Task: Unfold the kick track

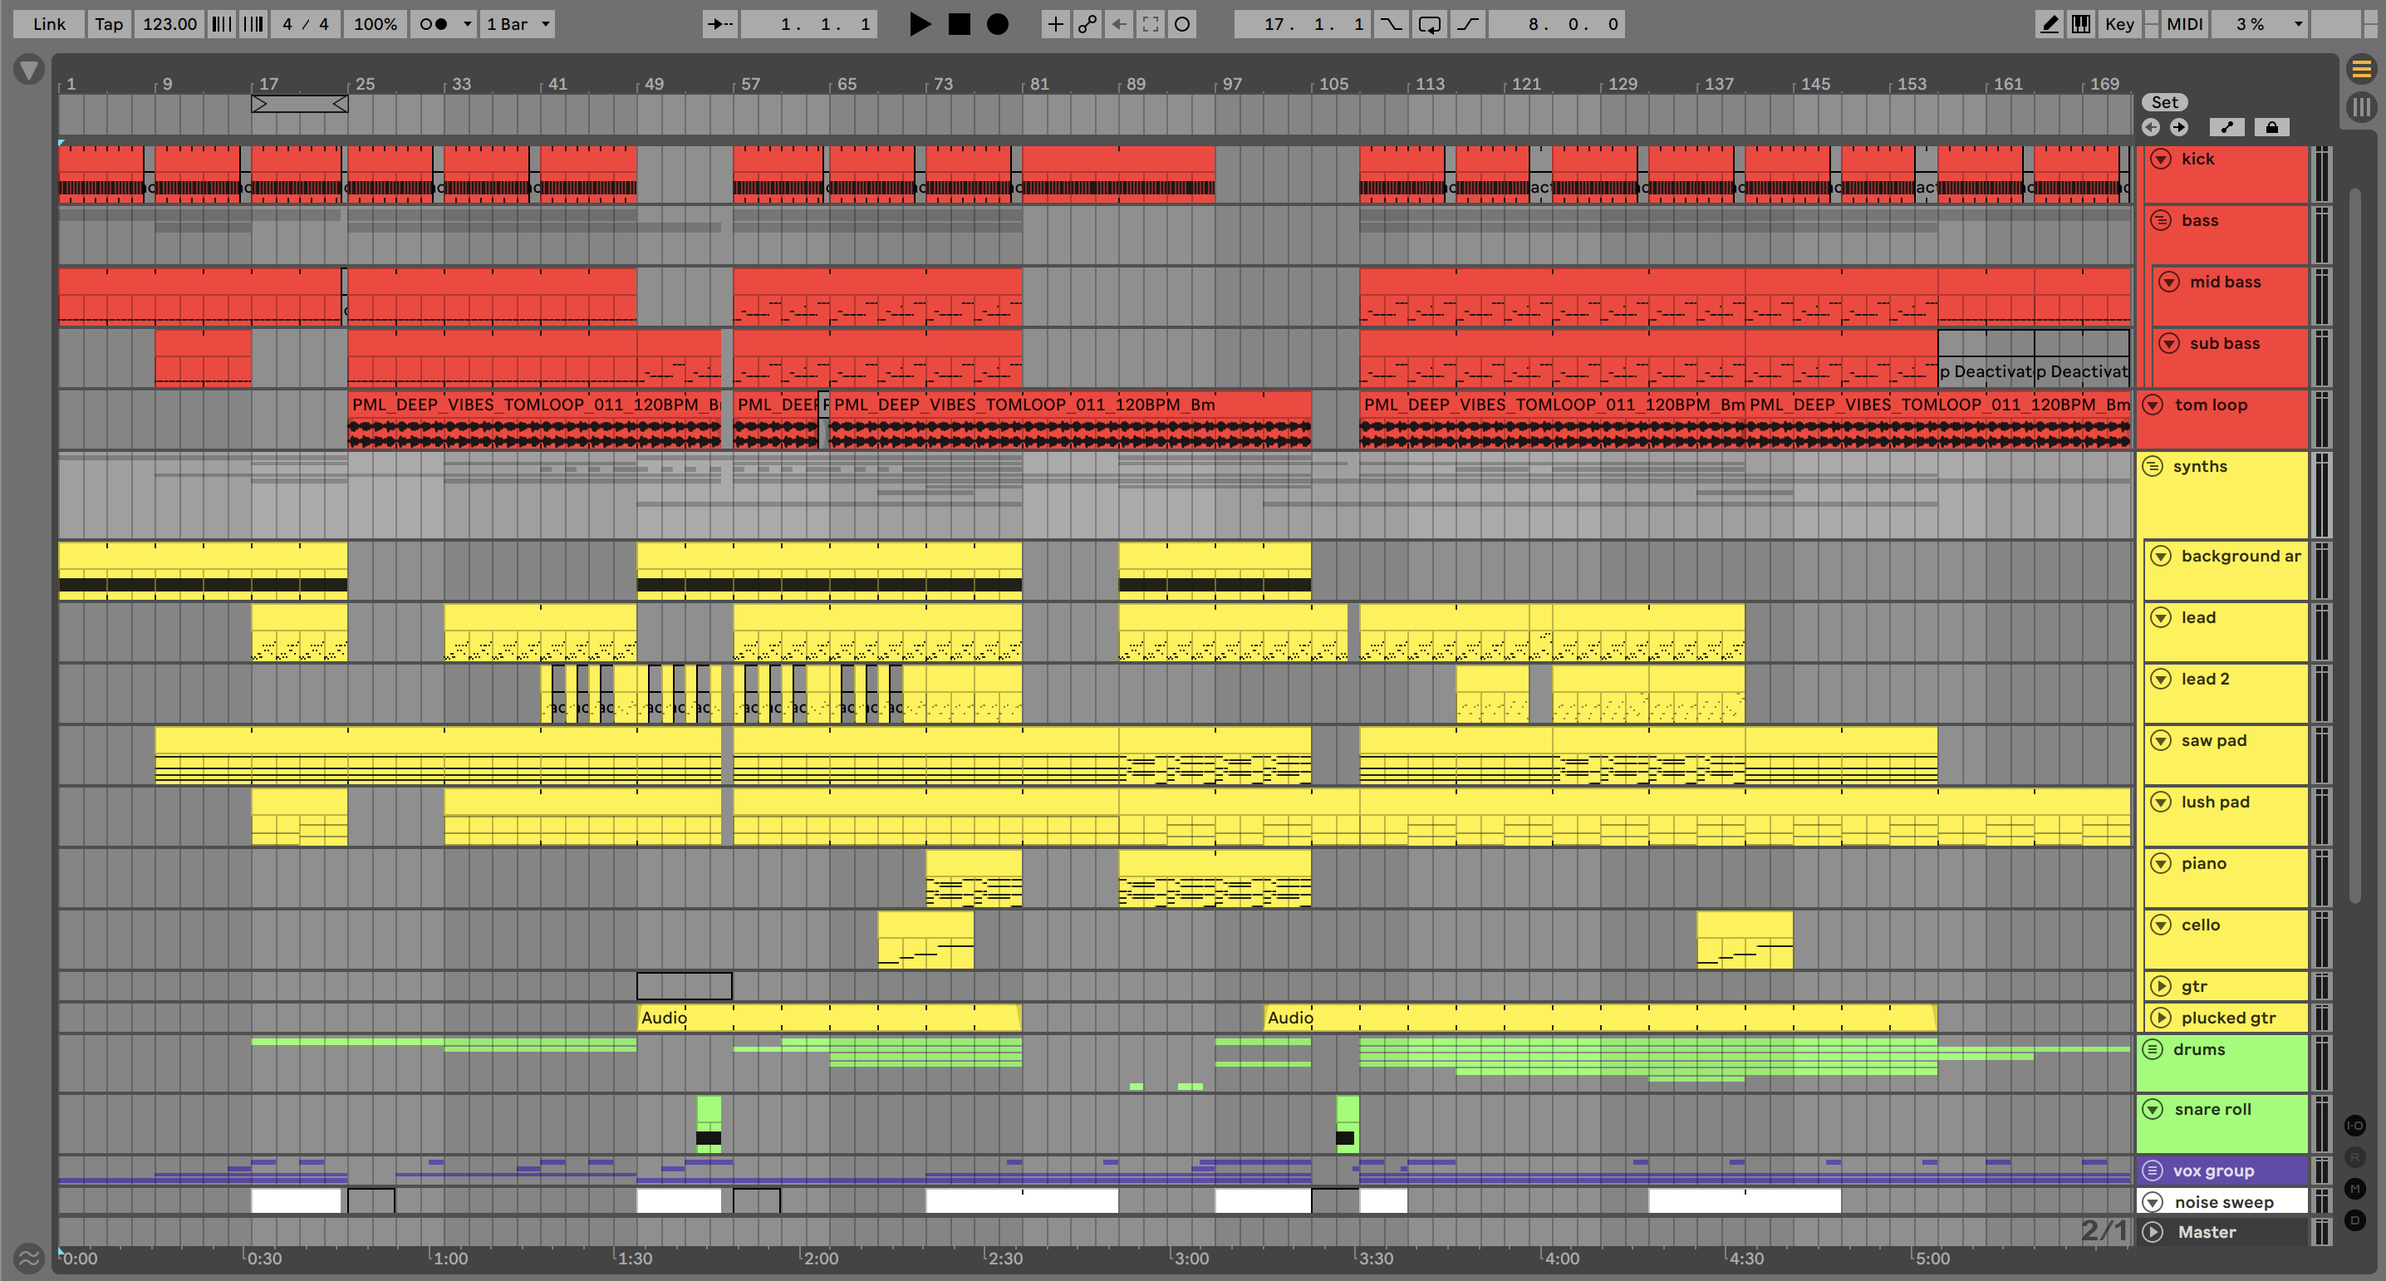Action: [2160, 159]
